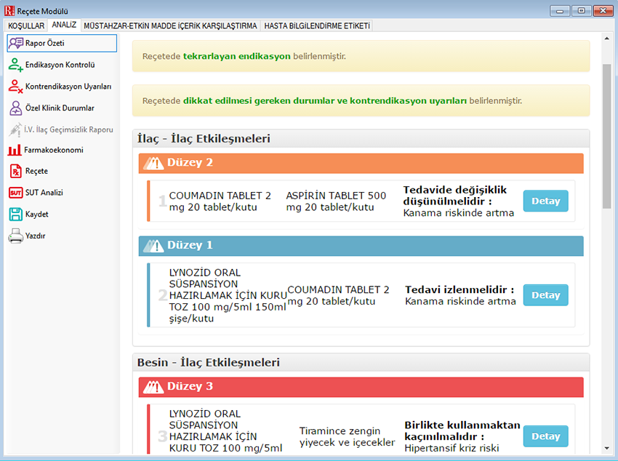Open MÜSTAHZAR-ETKİN MADDE İÇERİK KARŞILAŞTIRMA tab
The image size is (618, 461).
tap(170, 25)
